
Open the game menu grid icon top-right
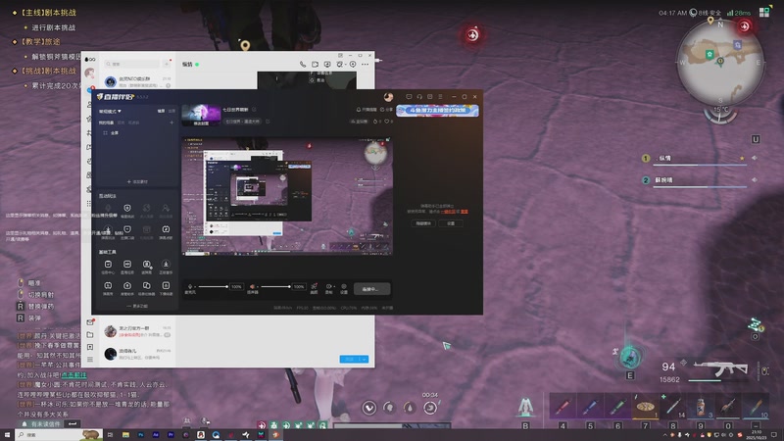pyautogui.click(x=764, y=12)
